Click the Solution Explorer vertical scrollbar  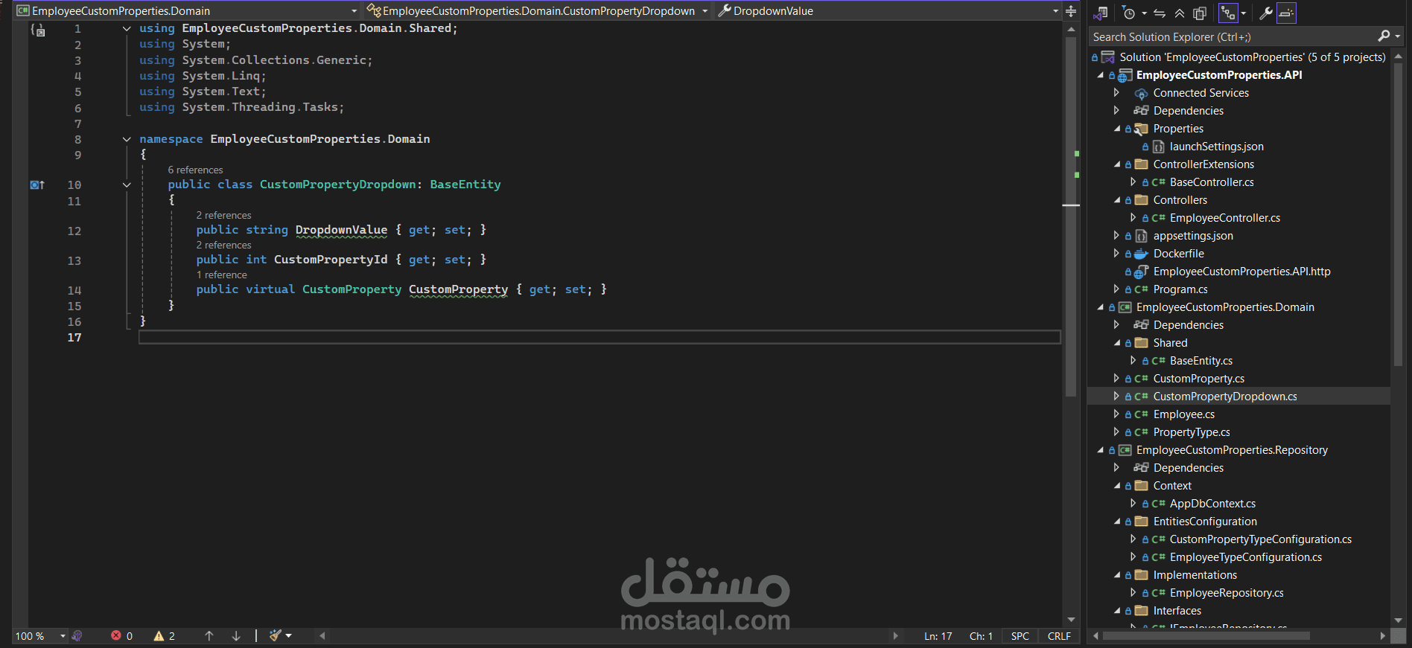click(x=1398, y=216)
